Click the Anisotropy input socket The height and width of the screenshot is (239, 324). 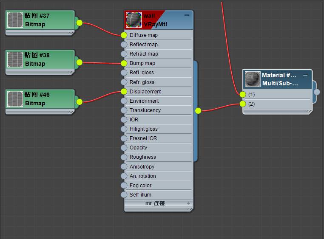(x=124, y=166)
